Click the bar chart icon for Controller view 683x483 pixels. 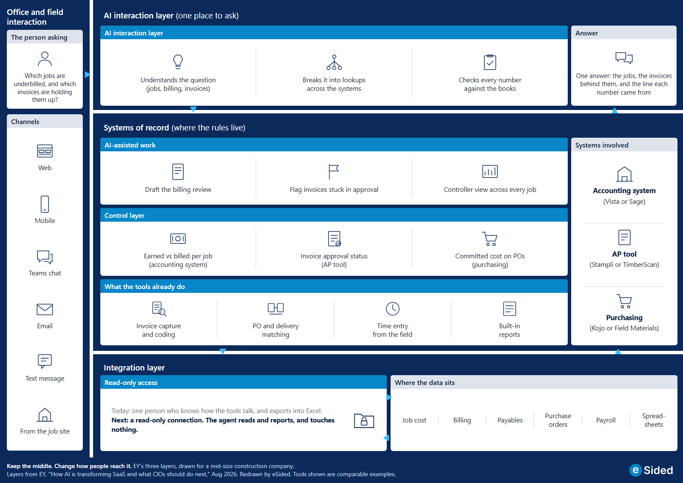coord(490,171)
